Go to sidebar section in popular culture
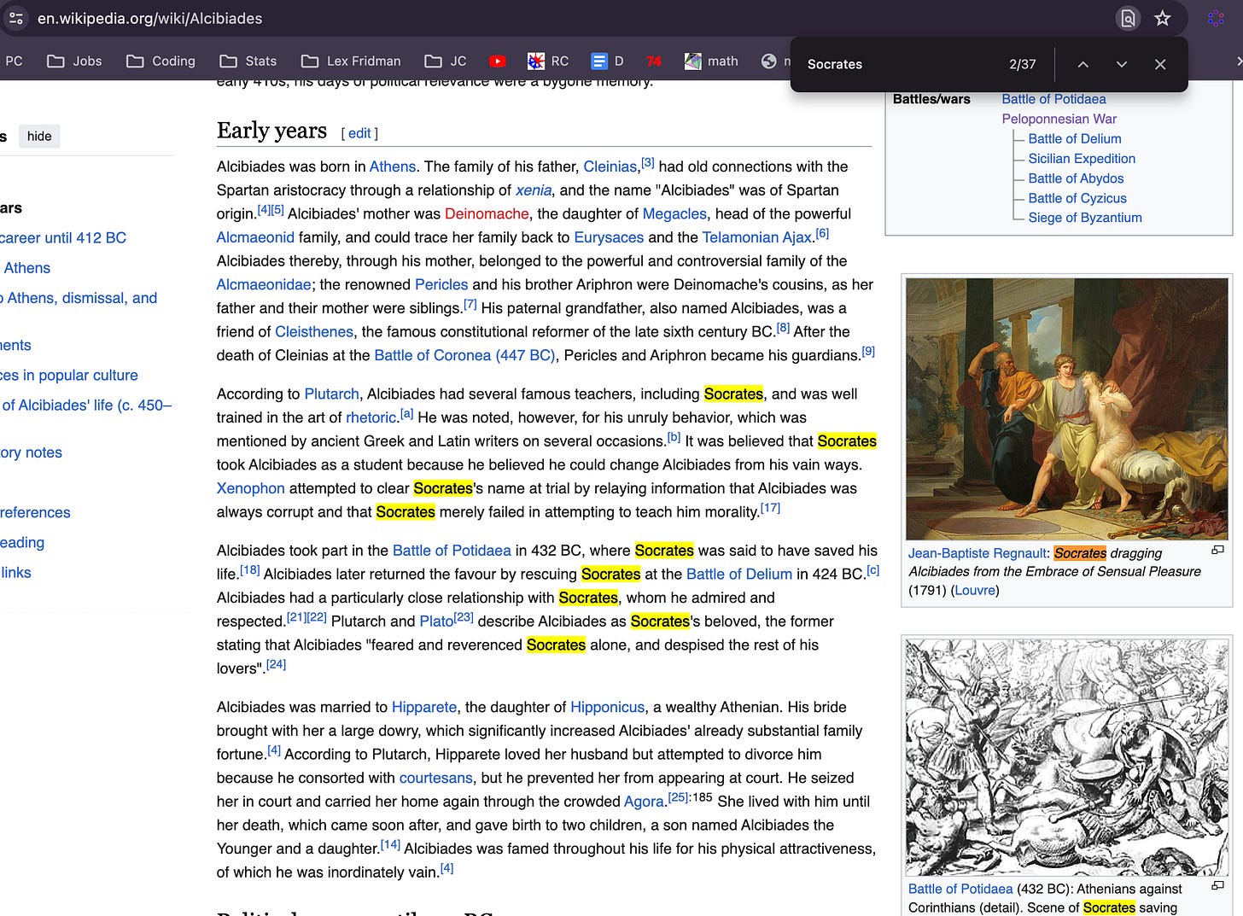This screenshot has height=916, width=1243. 69,375
